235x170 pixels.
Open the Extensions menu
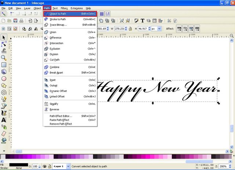coord(77,8)
